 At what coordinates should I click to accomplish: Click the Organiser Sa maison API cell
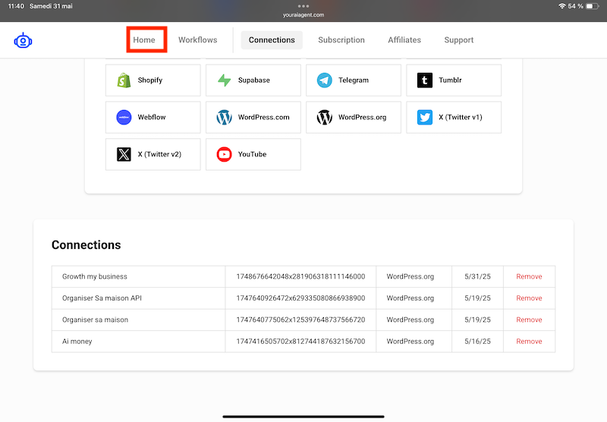pos(138,298)
